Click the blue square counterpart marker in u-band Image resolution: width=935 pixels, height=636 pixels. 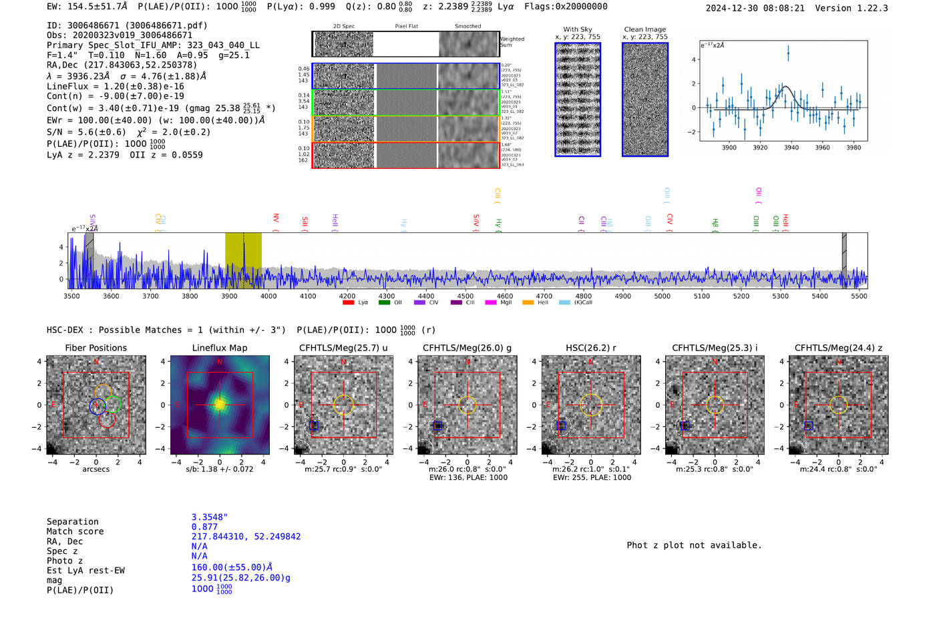point(314,426)
